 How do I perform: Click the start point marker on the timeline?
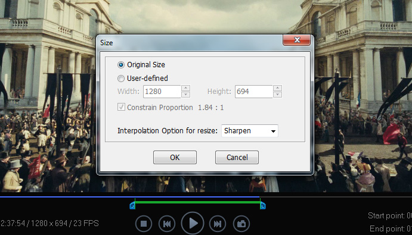(132, 206)
